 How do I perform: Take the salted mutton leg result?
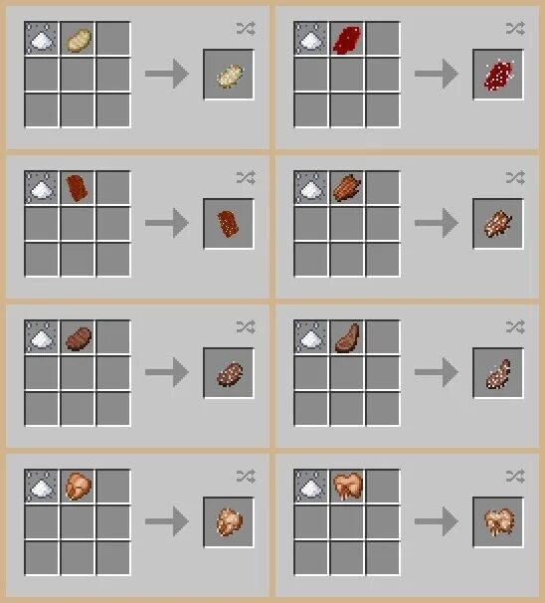pyautogui.click(x=498, y=374)
